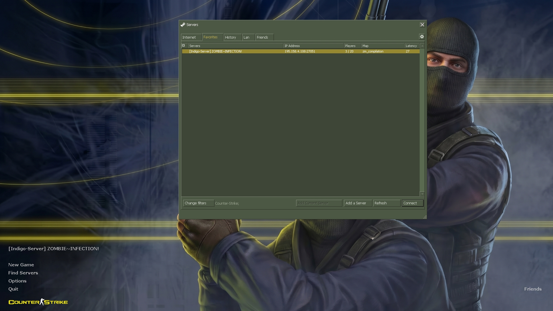Click the latency value 27
Image resolution: width=553 pixels, height=311 pixels.
tap(408, 51)
